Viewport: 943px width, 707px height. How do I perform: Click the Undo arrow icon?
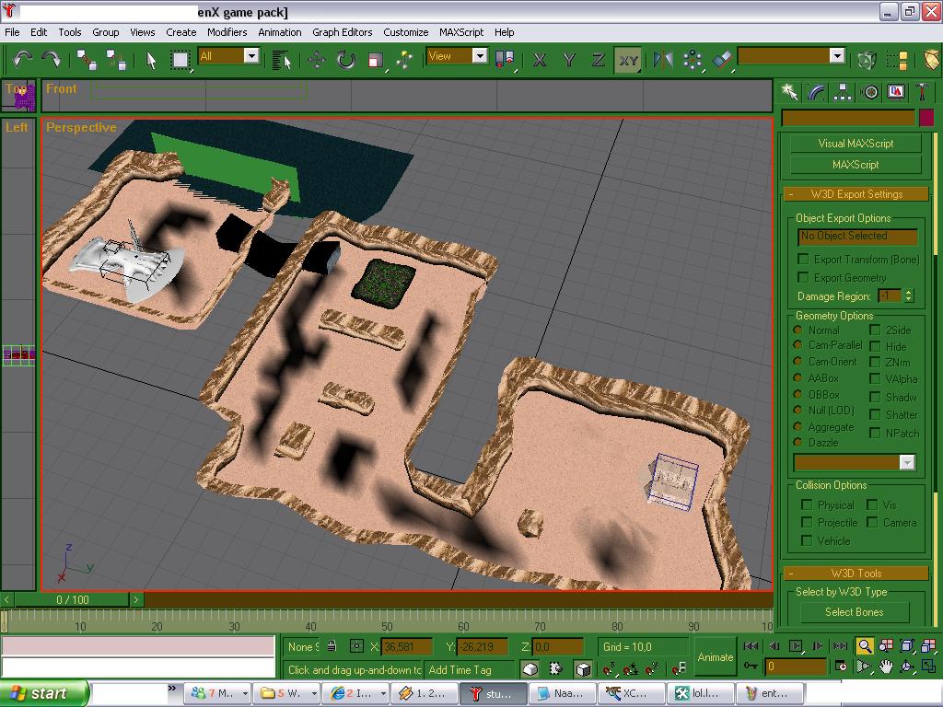22,59
